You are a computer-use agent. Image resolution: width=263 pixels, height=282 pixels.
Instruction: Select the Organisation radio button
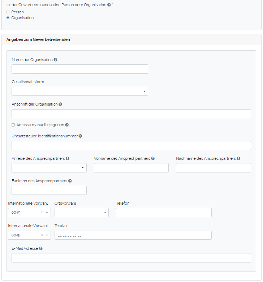click(8, 18)
